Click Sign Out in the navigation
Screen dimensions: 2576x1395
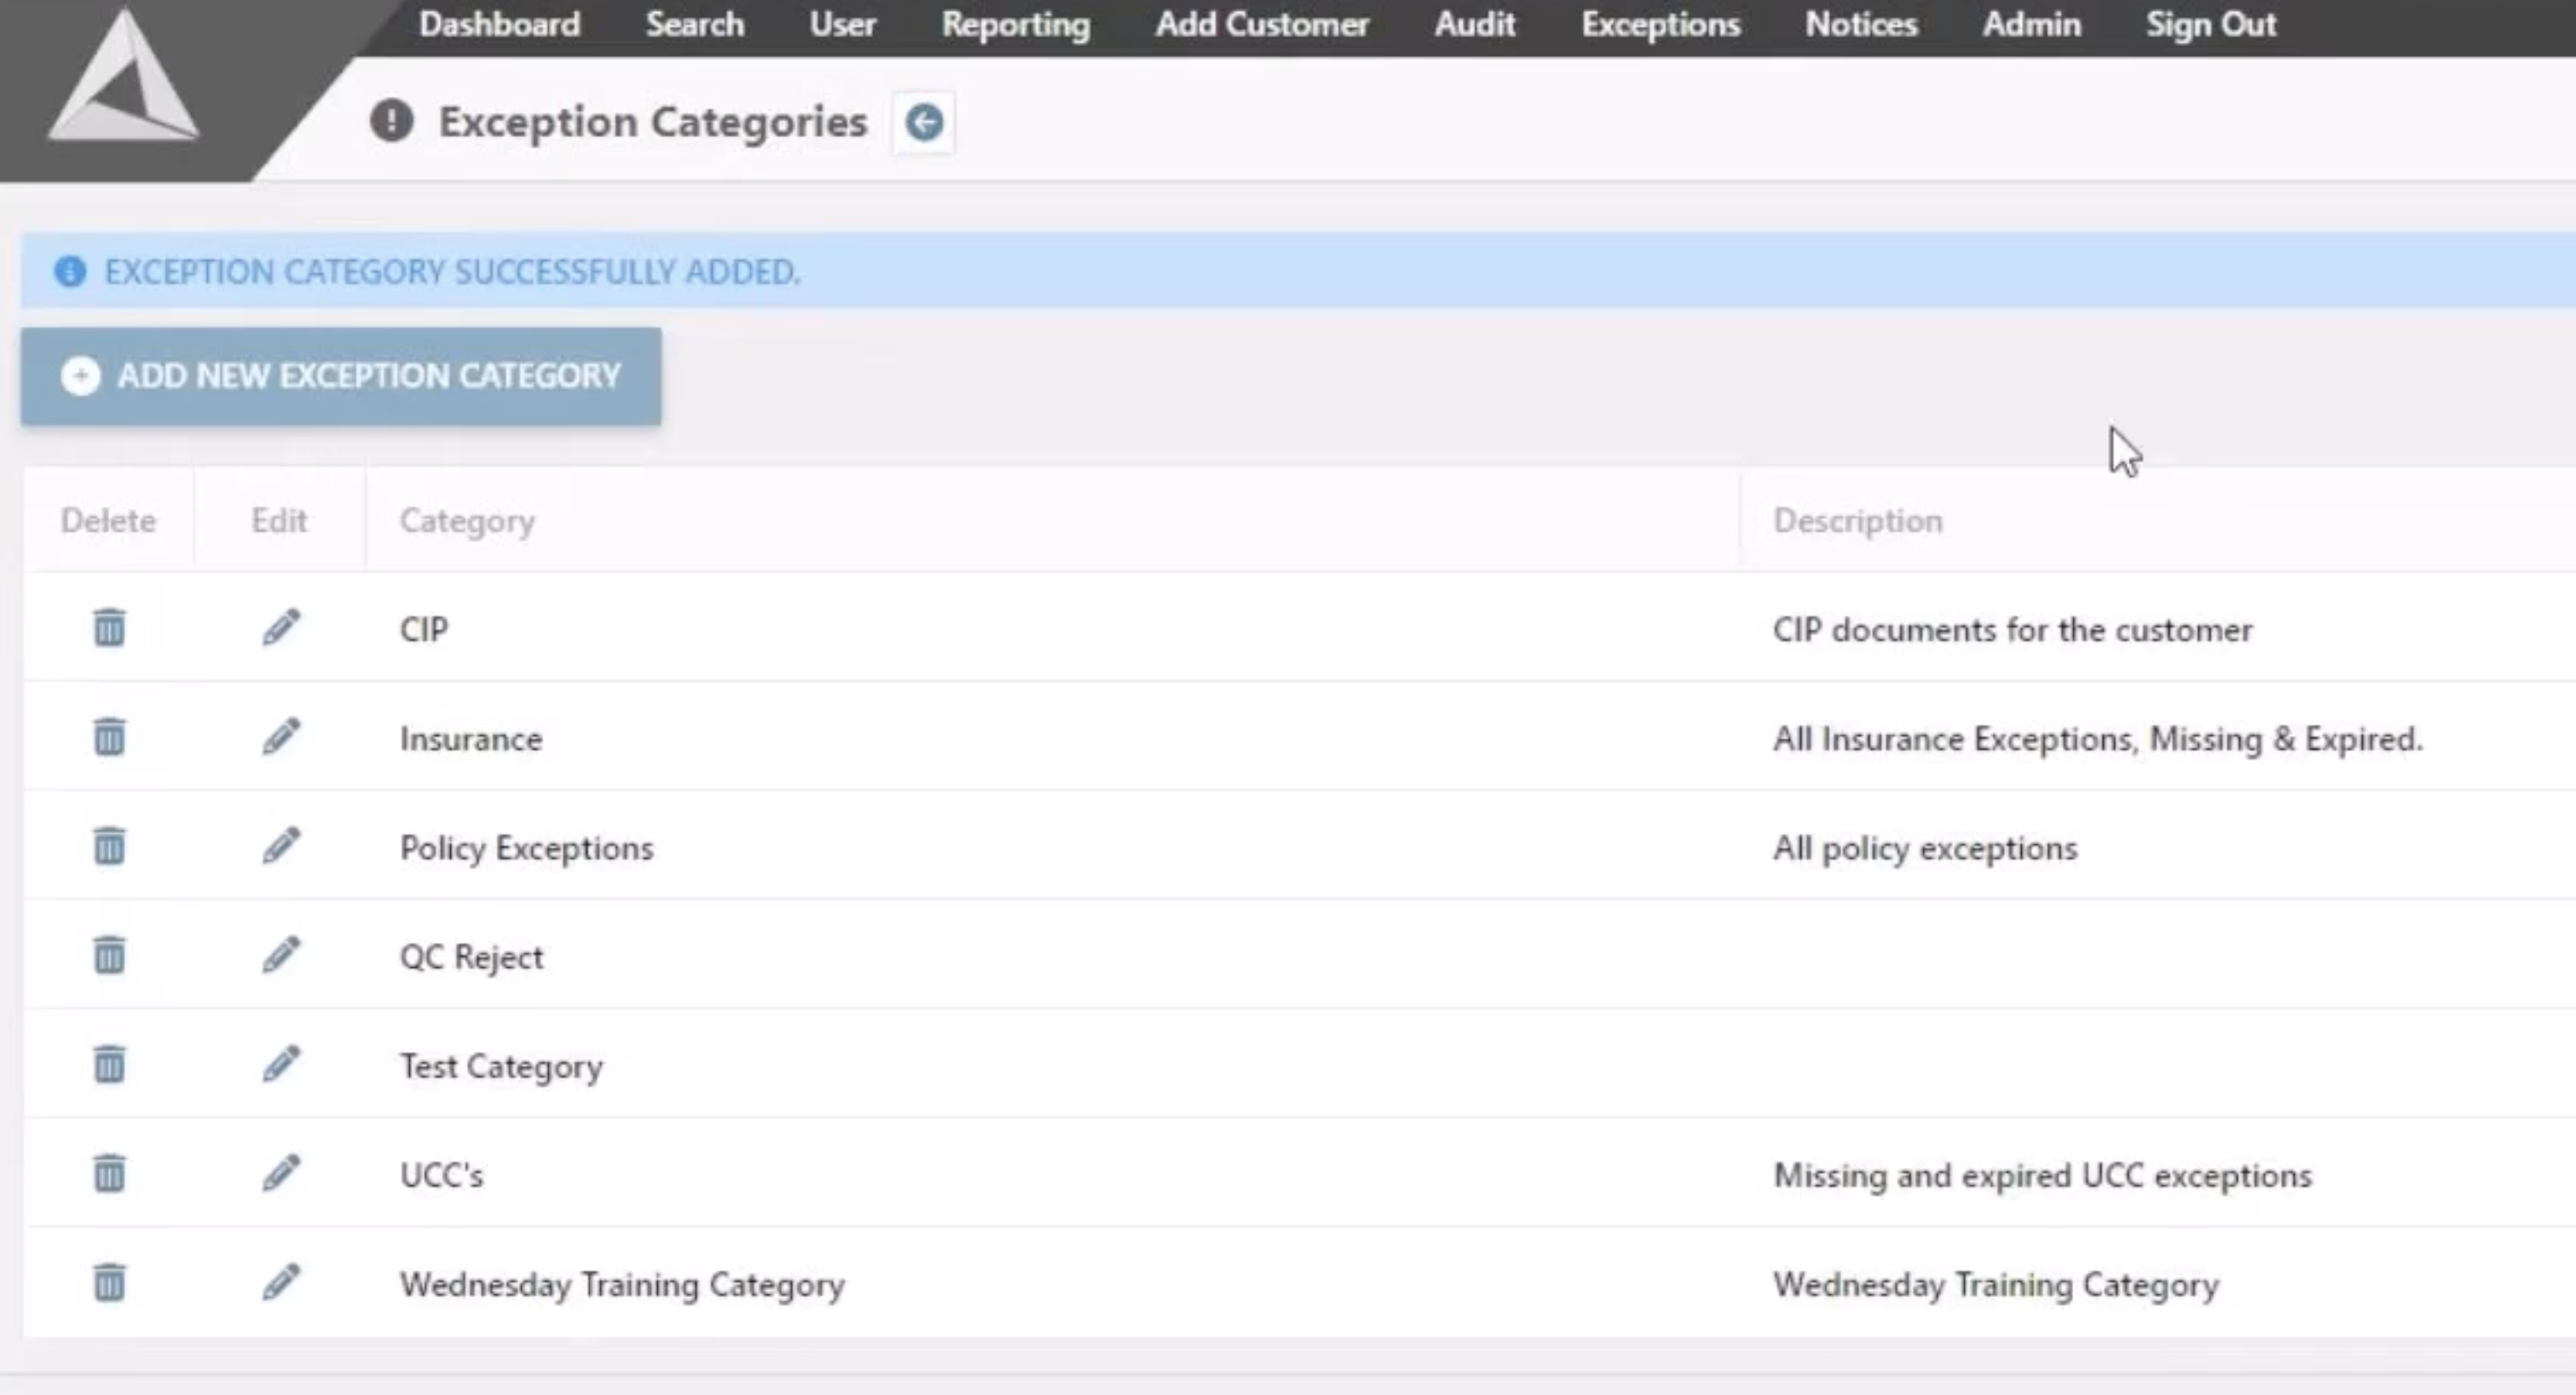click(x=2210, y=24)
